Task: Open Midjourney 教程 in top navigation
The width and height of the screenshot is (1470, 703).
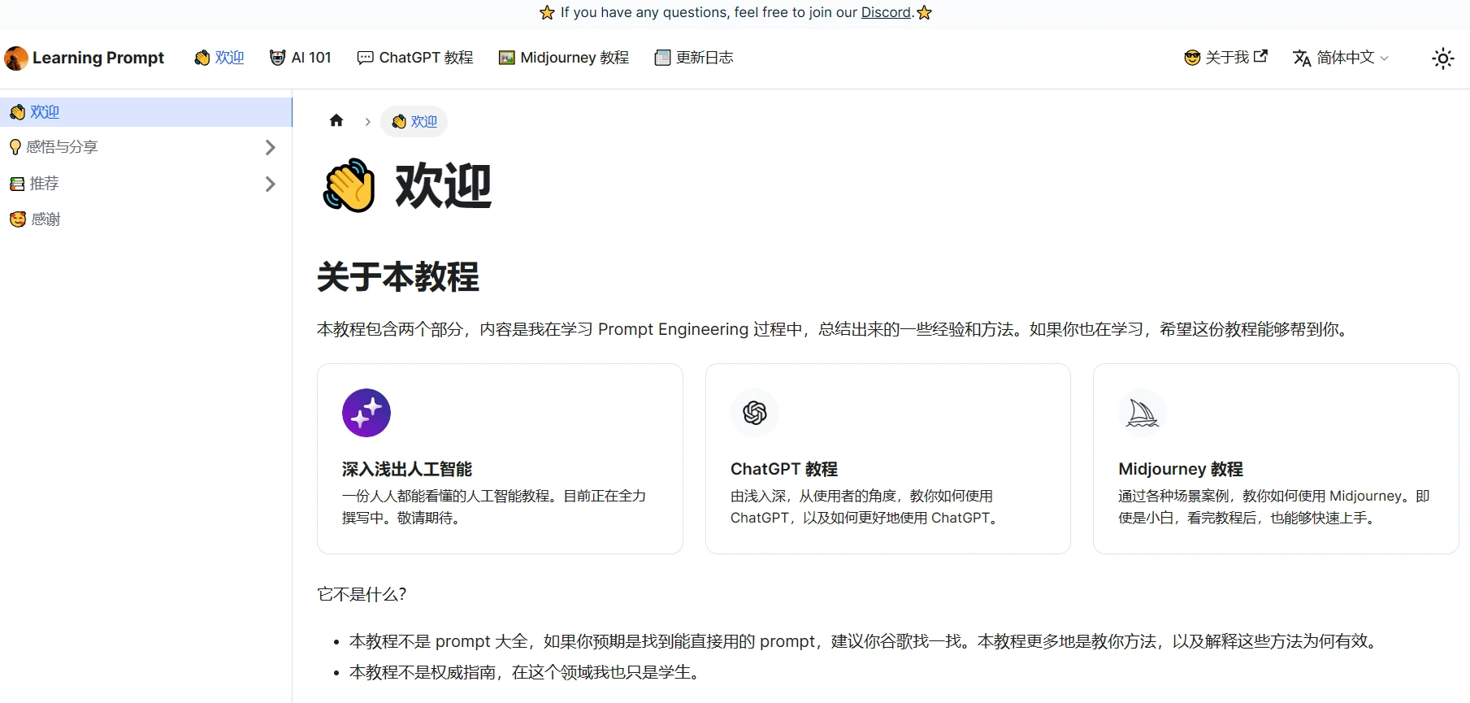Action: [x=564, y=58]
